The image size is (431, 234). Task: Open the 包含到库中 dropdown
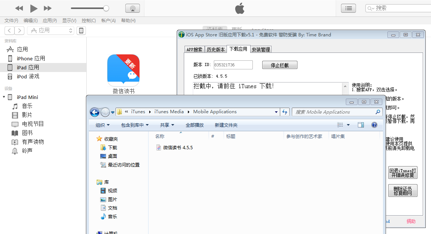pyautogui.click(x=135, y=125)
